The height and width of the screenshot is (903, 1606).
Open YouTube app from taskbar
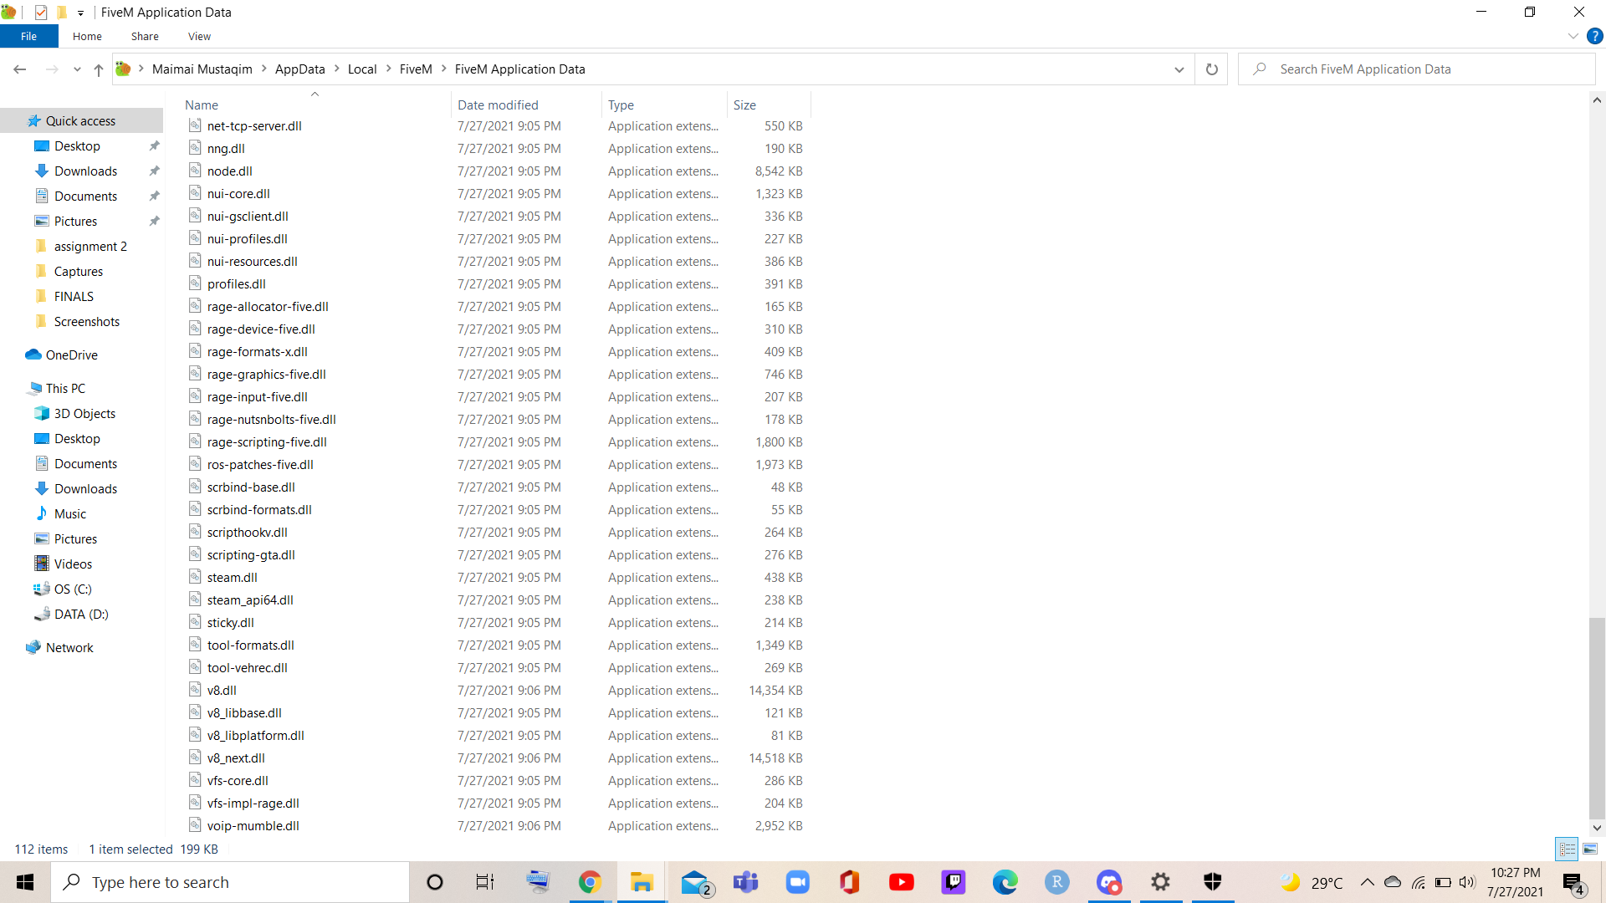901,882
